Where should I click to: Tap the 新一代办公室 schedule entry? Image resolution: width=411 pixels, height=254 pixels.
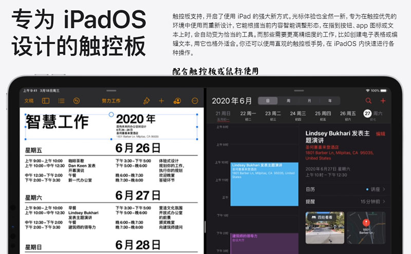(80, 180)
